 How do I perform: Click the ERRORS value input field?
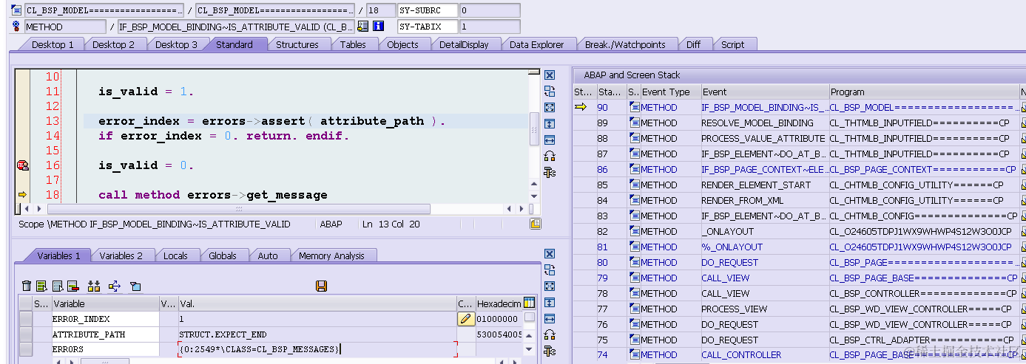tap(317, 349)
